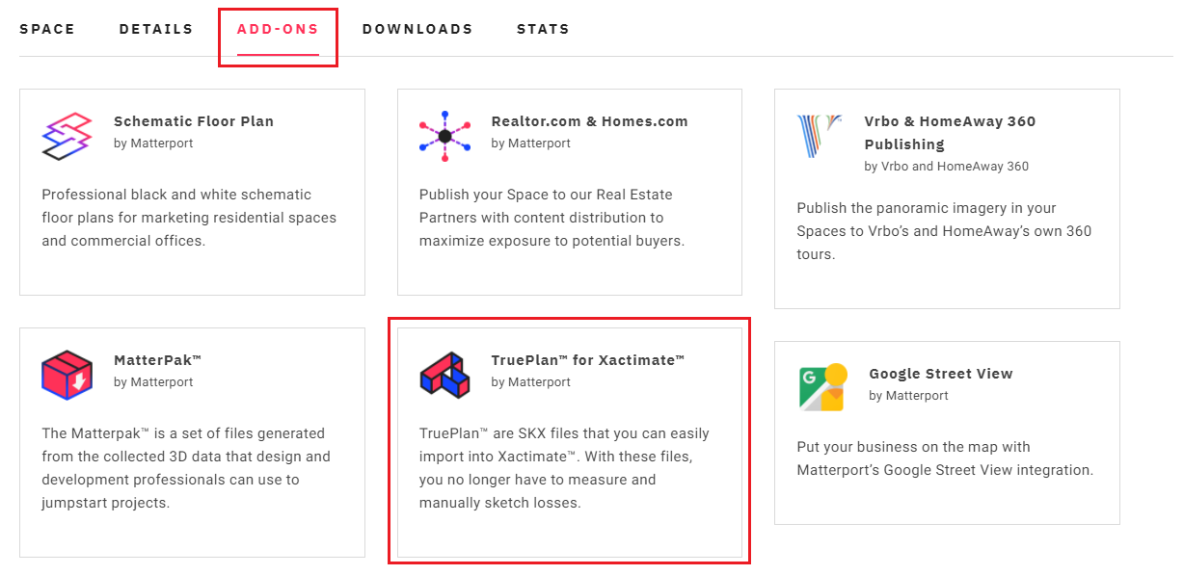Image resolution: width=1184 pixels, height=575 pixels.
Task: Click the Vrbo & HomeAway 360 logo icon
Action: (x=821, y=138)
